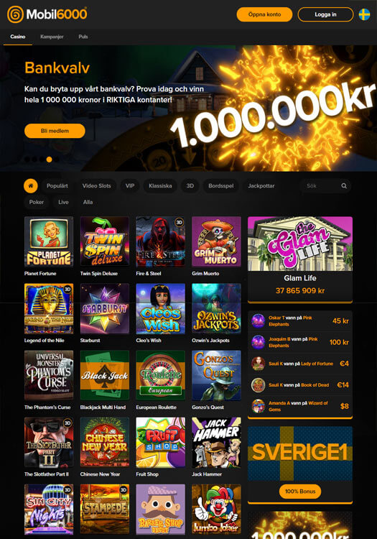Viewport: 377px width, 539px height.
Task: Select the first banner carousel dot
Action: (x=27, y=160)
